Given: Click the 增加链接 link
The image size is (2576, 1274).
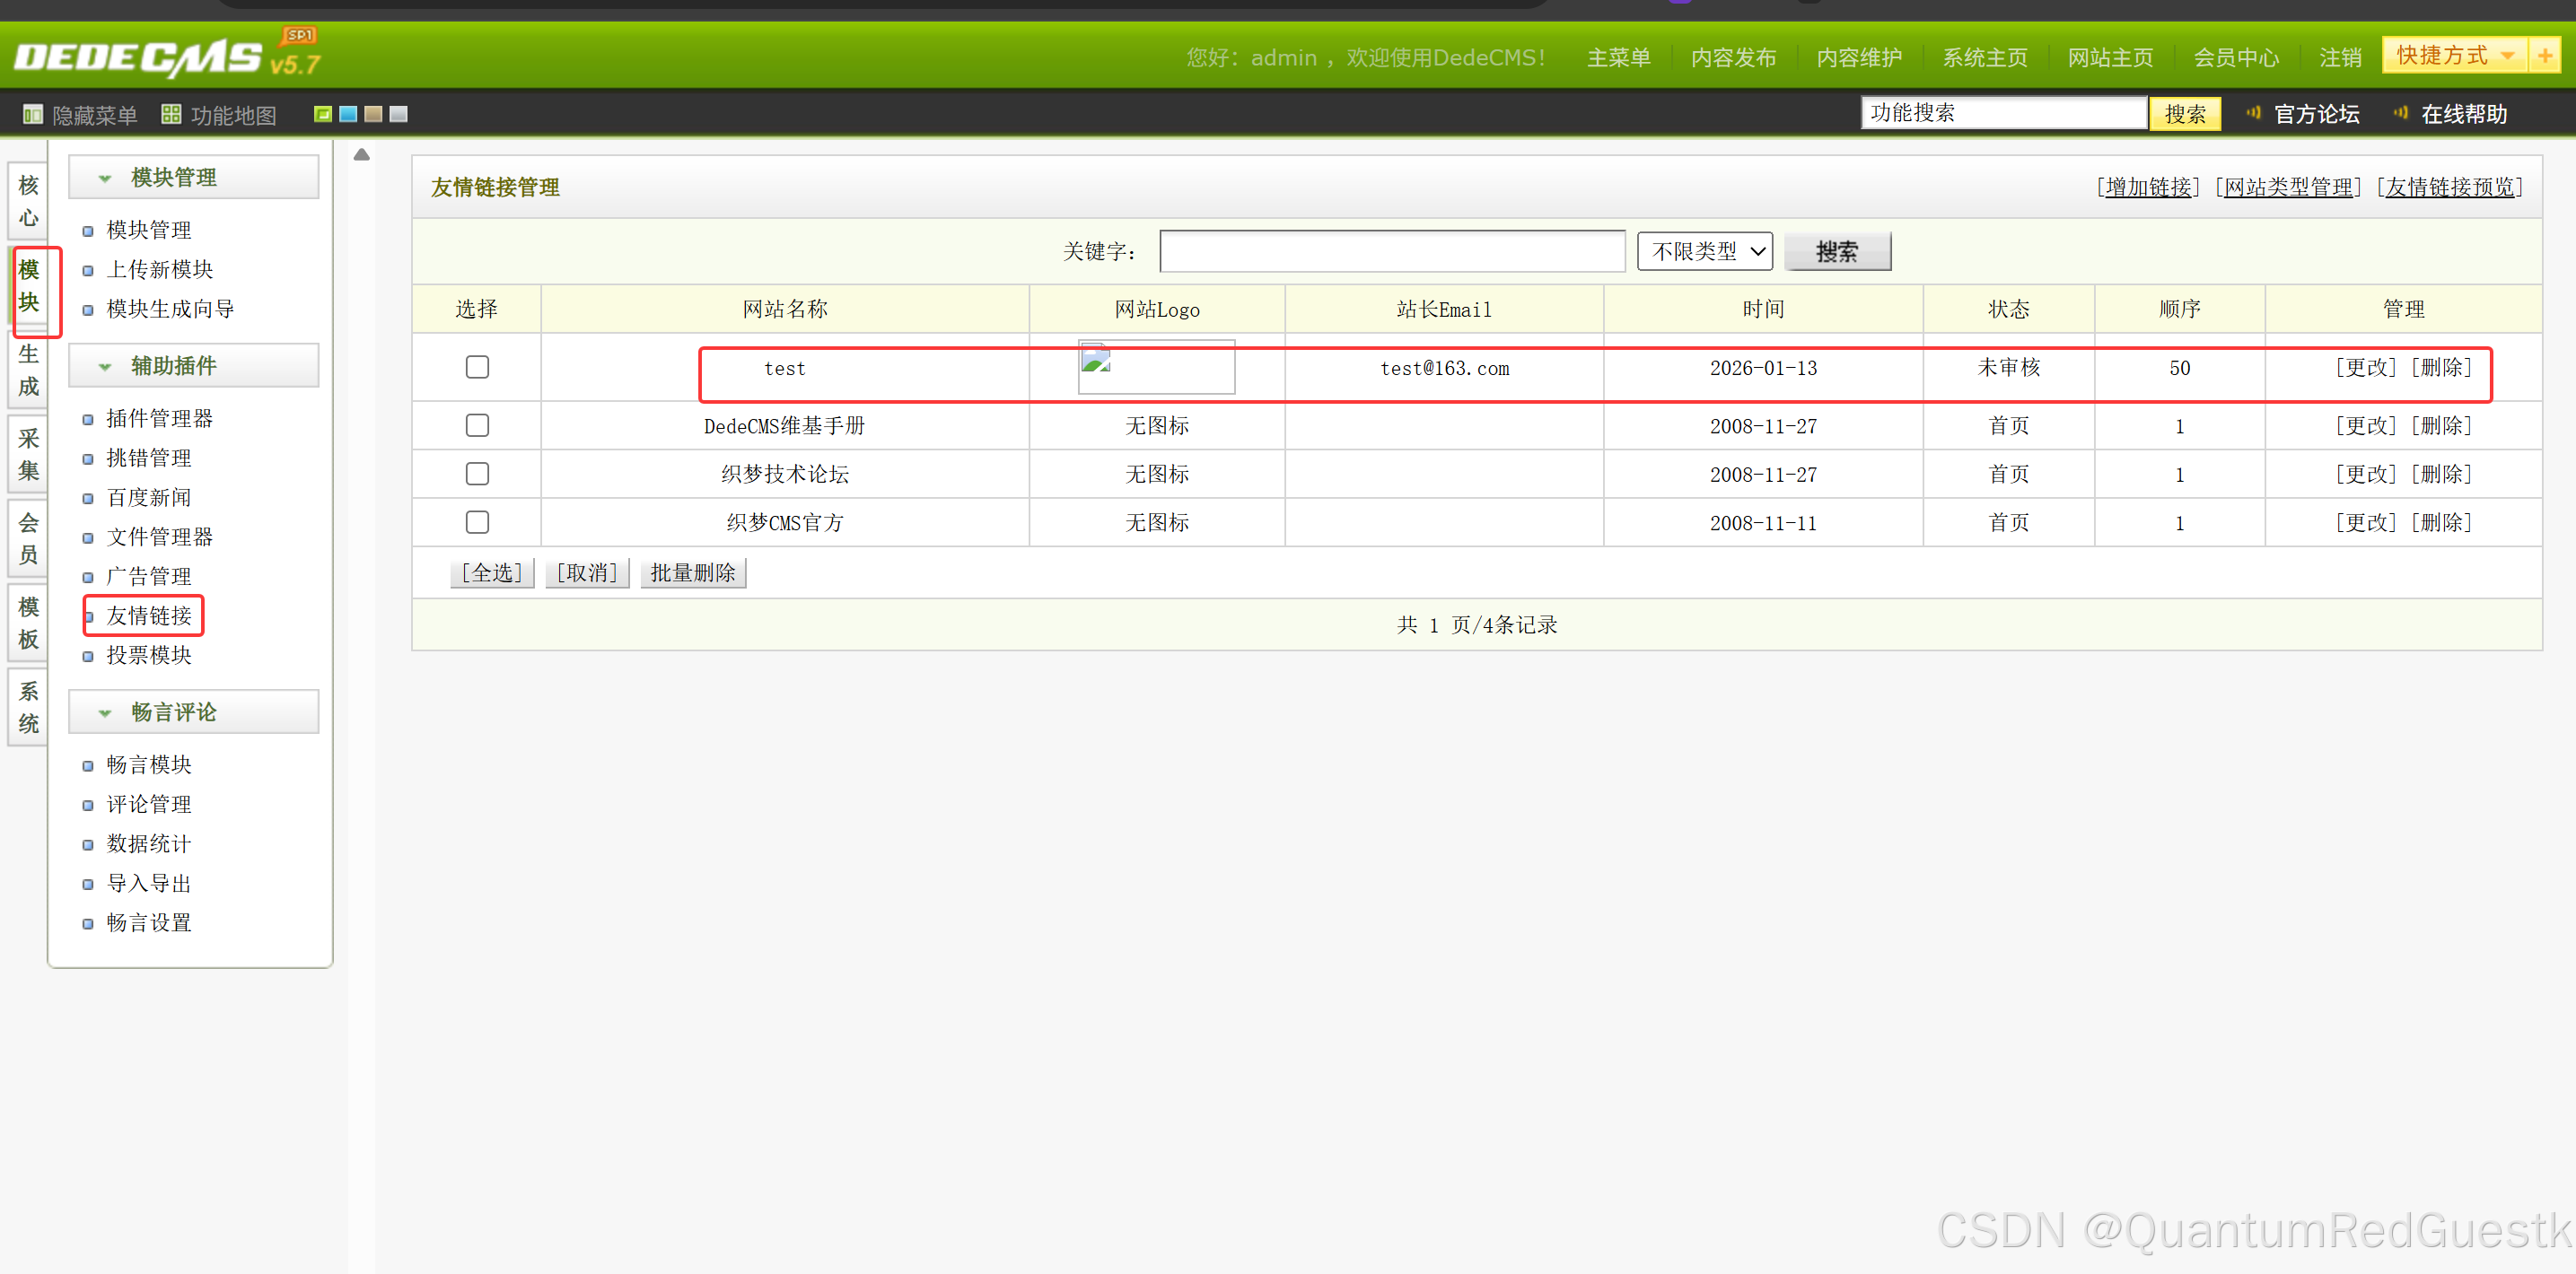Looking at the screenshot, I should pyautogui.click(x=2148, y=187).
